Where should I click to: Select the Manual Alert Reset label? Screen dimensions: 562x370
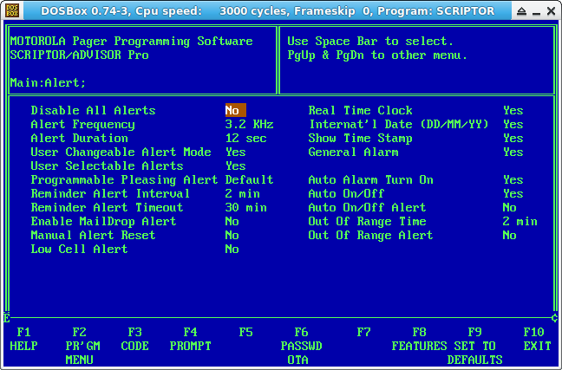93,236
